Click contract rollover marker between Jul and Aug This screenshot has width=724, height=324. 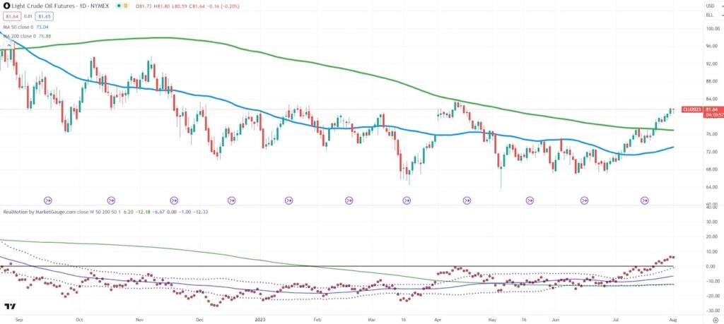pos(644,200)
